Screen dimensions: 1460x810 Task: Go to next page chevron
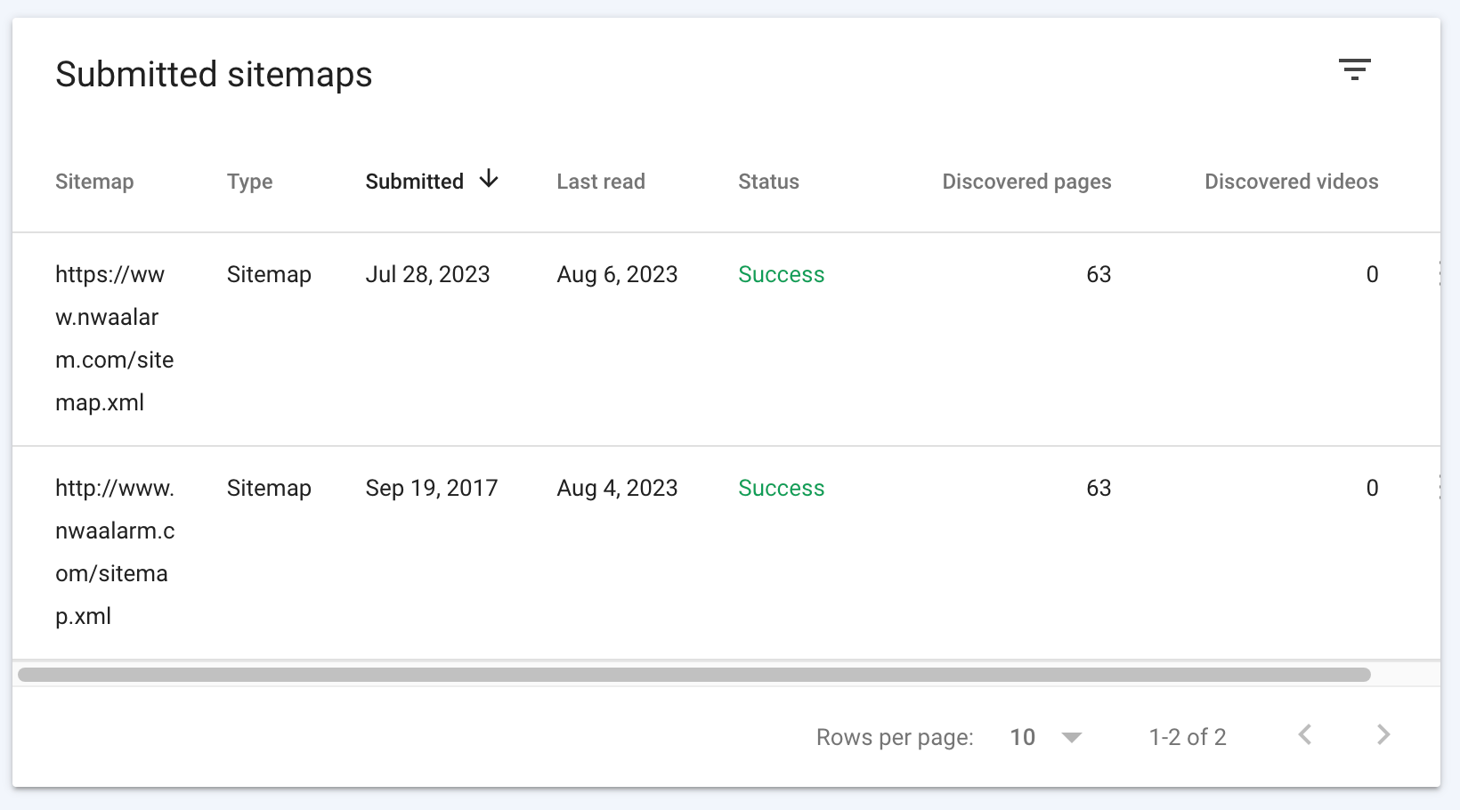[x=1383, y=735]
